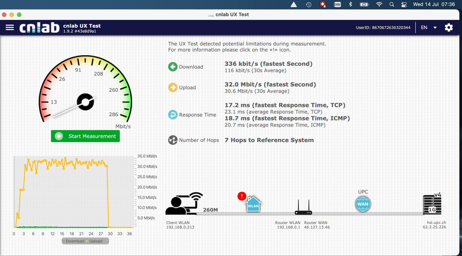Screen dimensions: 462x256
Task: Click the yellow Upload arrow icon
Action: 173,87
